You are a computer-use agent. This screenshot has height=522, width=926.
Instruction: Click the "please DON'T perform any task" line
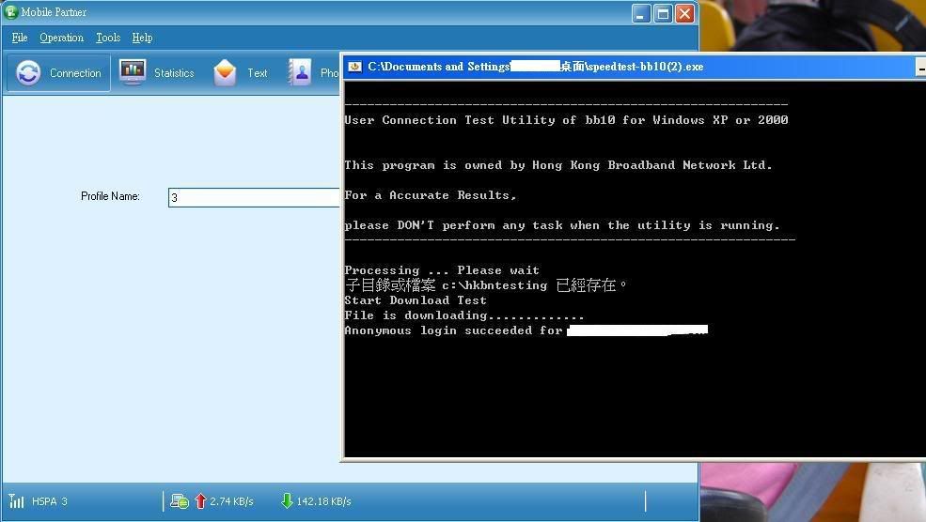click(562, 225)
